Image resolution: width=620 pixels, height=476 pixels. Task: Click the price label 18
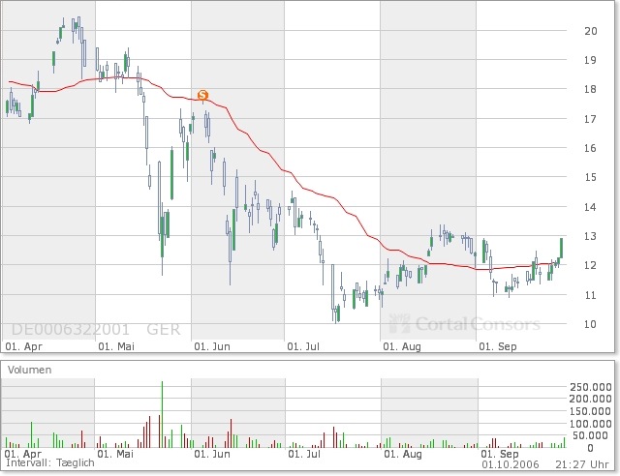point(590,89)
